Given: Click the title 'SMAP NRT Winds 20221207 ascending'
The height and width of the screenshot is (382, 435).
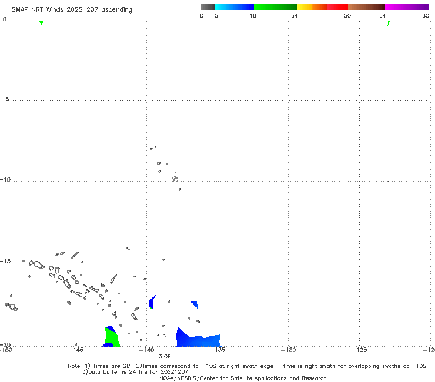Looking at the screenshot, I should [72, 10].
